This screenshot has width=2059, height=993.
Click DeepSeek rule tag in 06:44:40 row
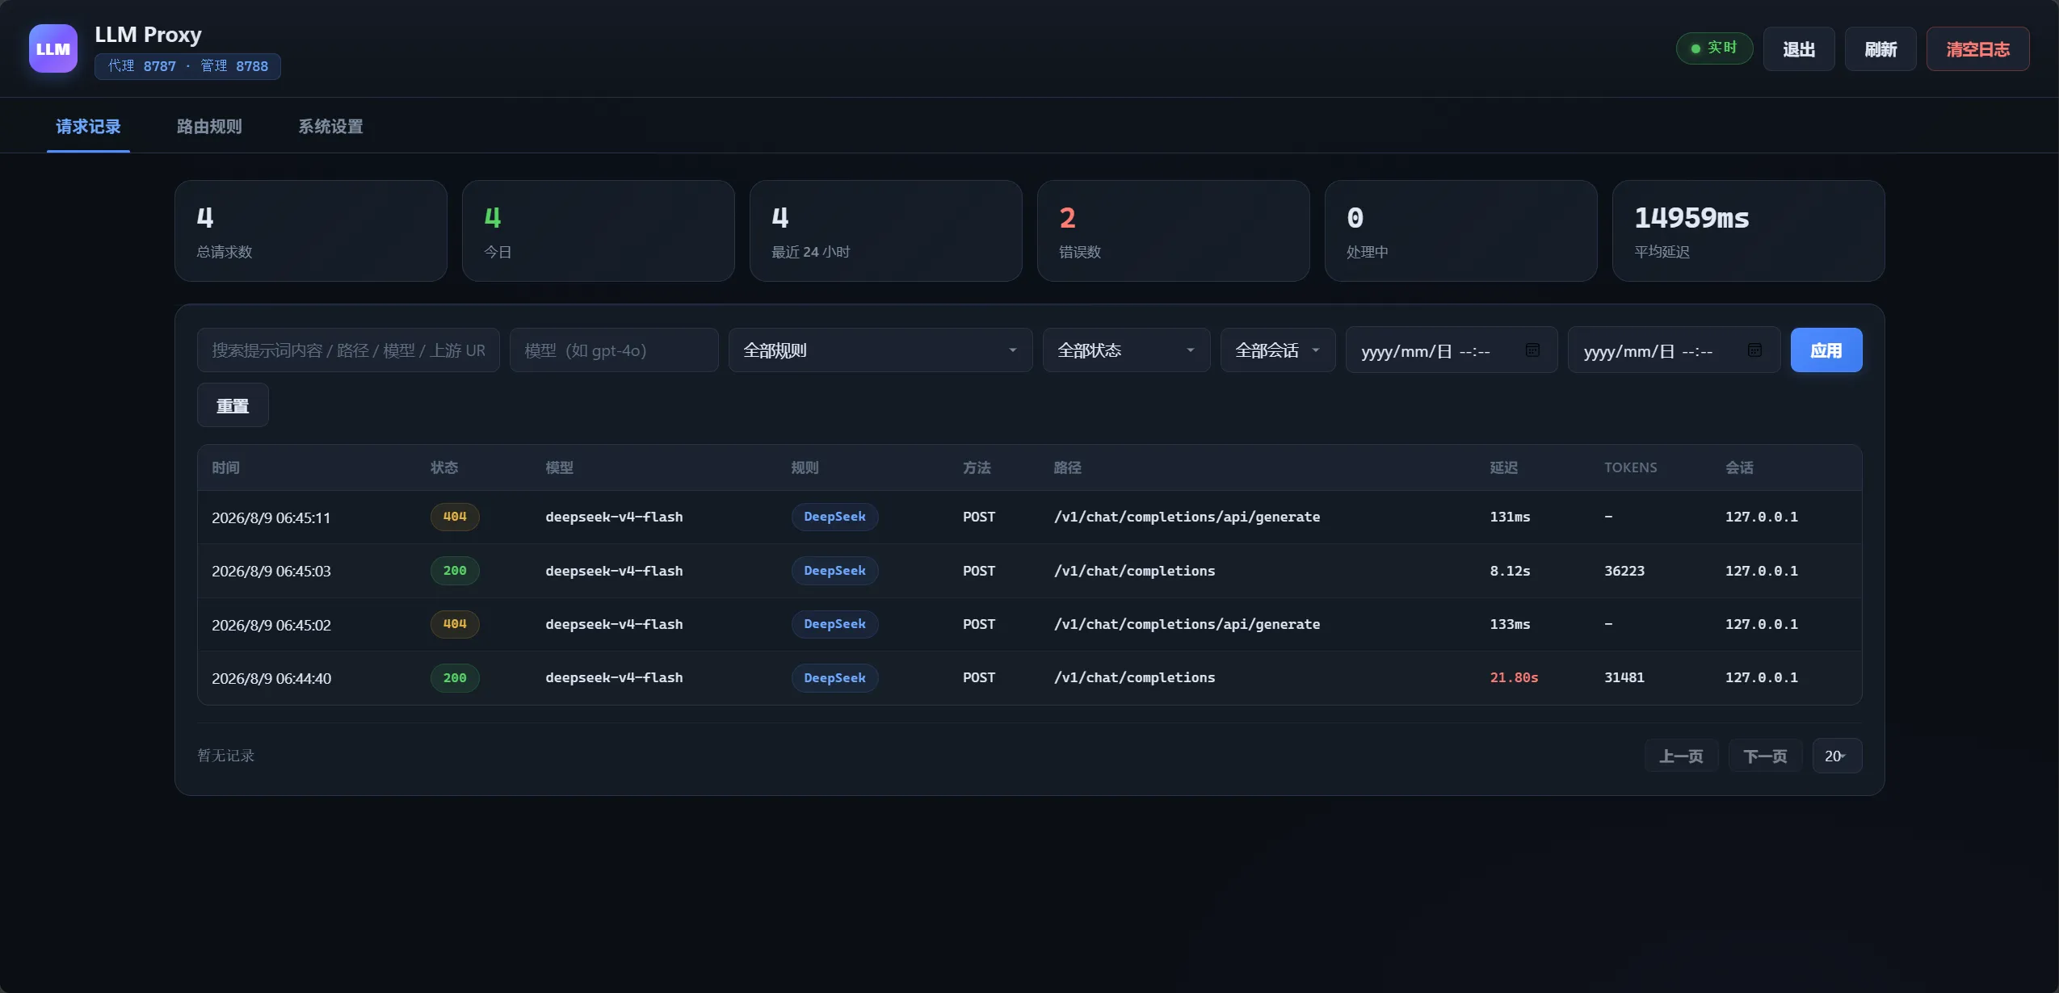pyautogui.click(x=834, y=678)
